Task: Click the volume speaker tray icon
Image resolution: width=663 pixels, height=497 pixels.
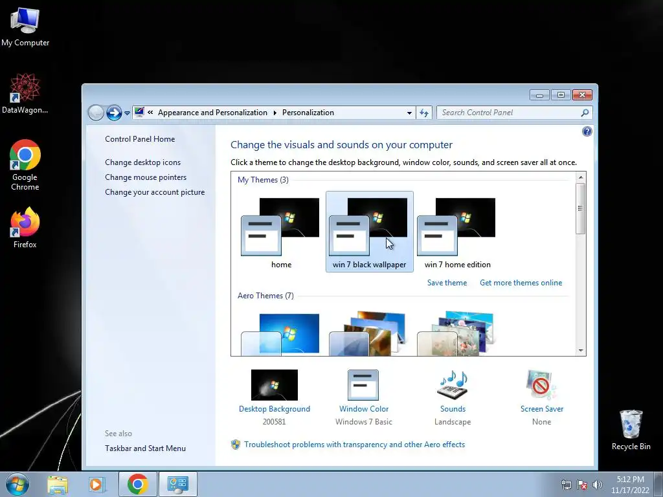Action: [597, 485]
